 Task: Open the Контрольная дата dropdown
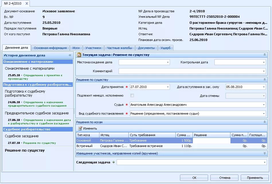tap(264, 62)
